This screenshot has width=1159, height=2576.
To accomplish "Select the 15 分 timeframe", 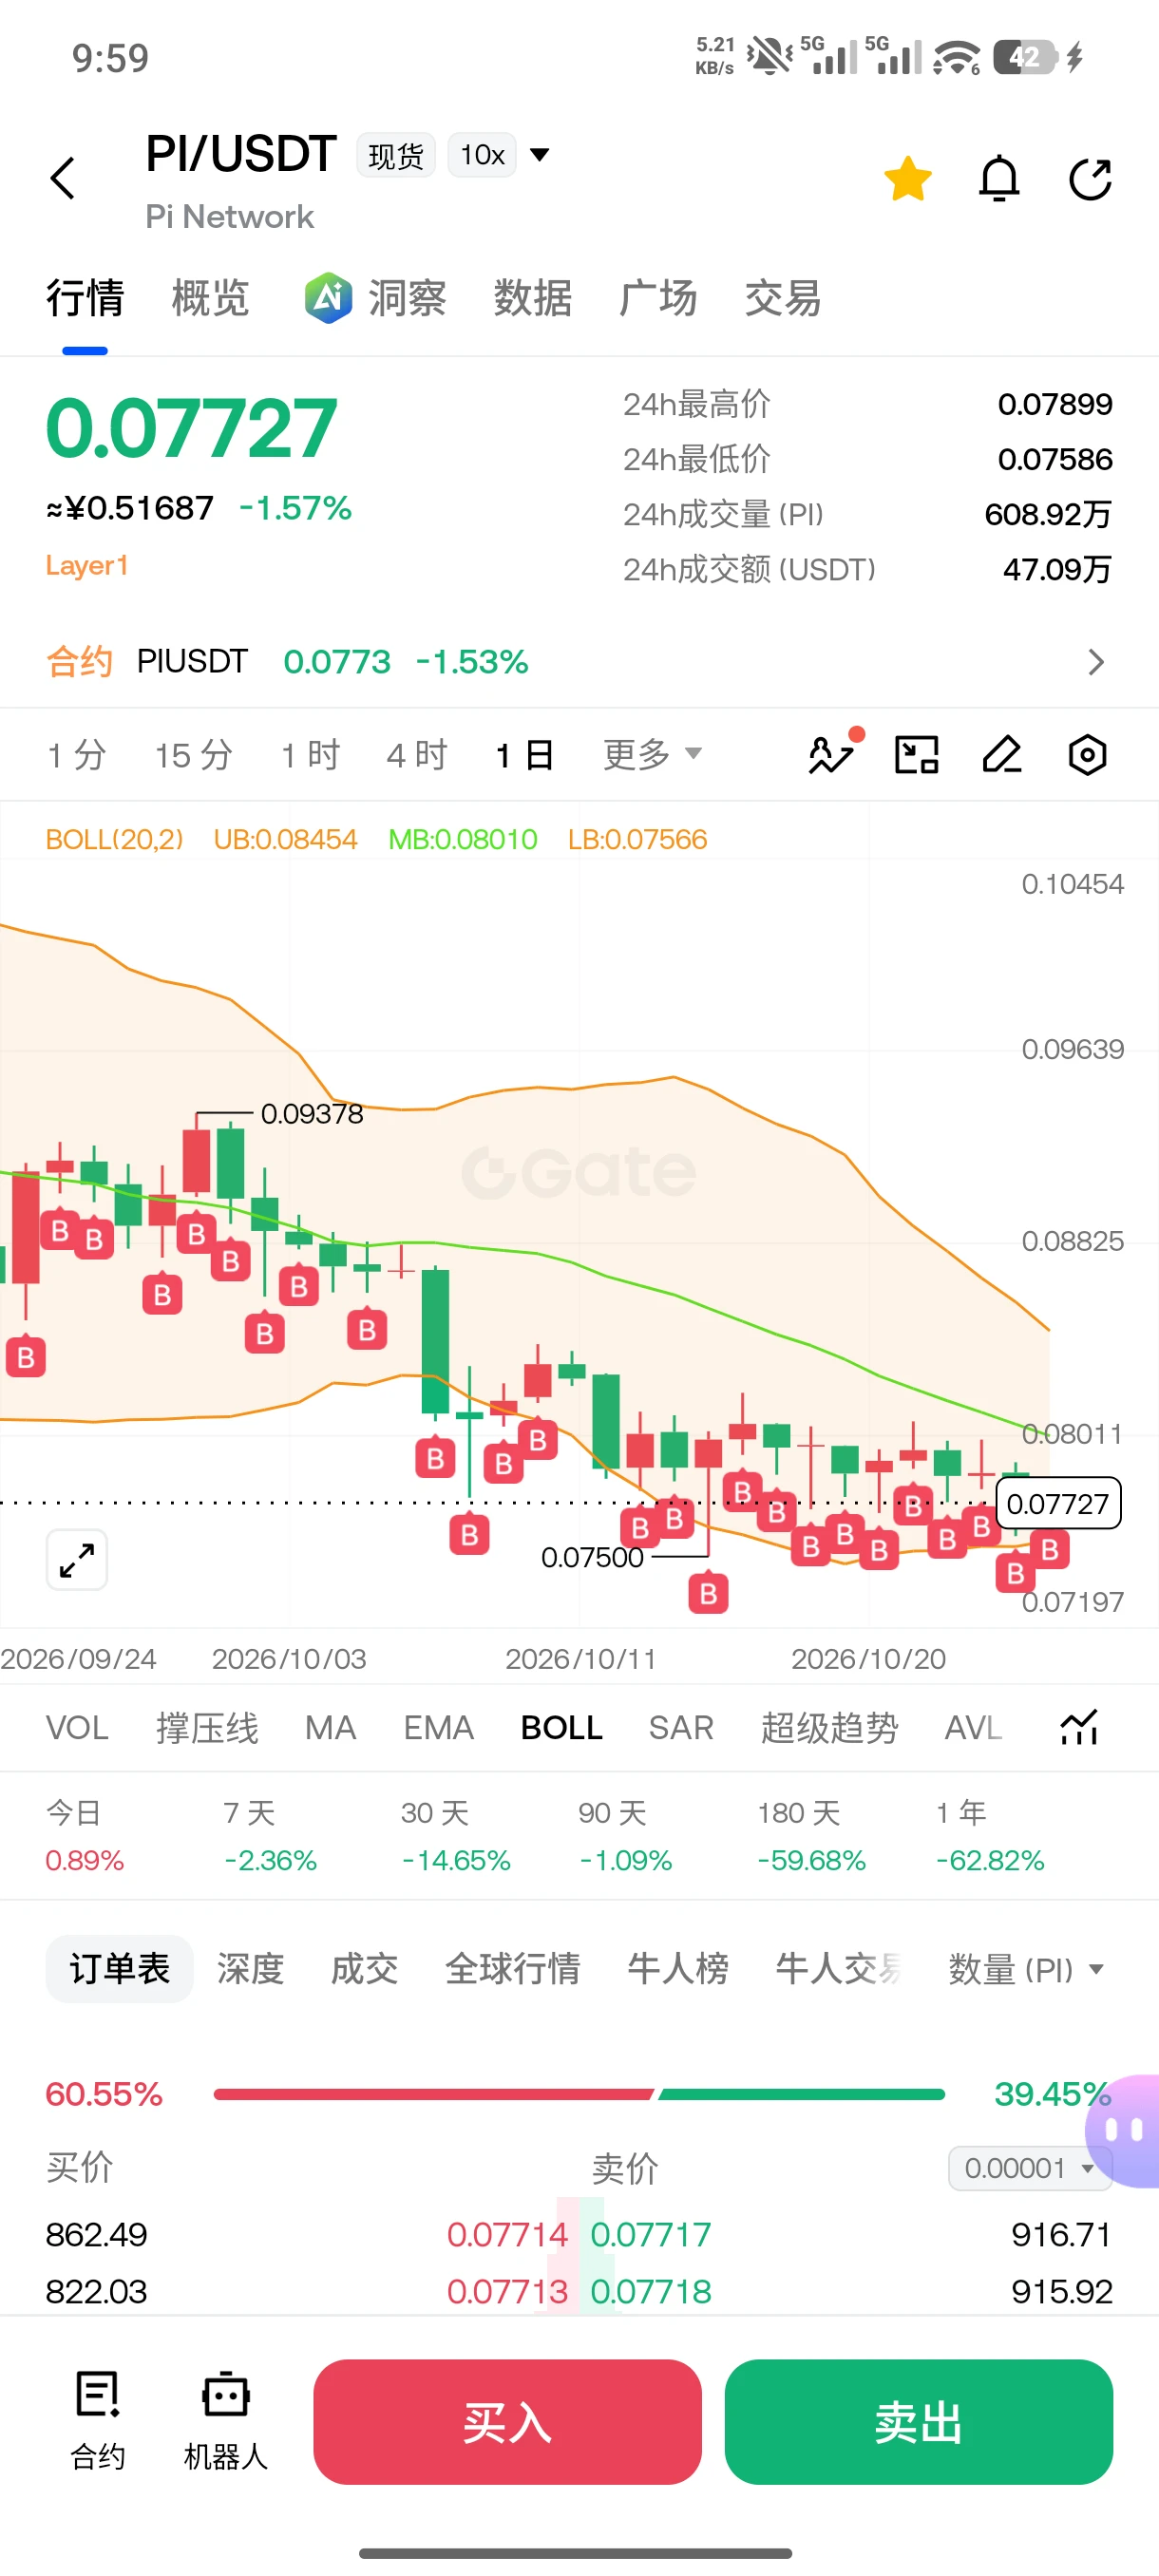I will click(193, 755).
